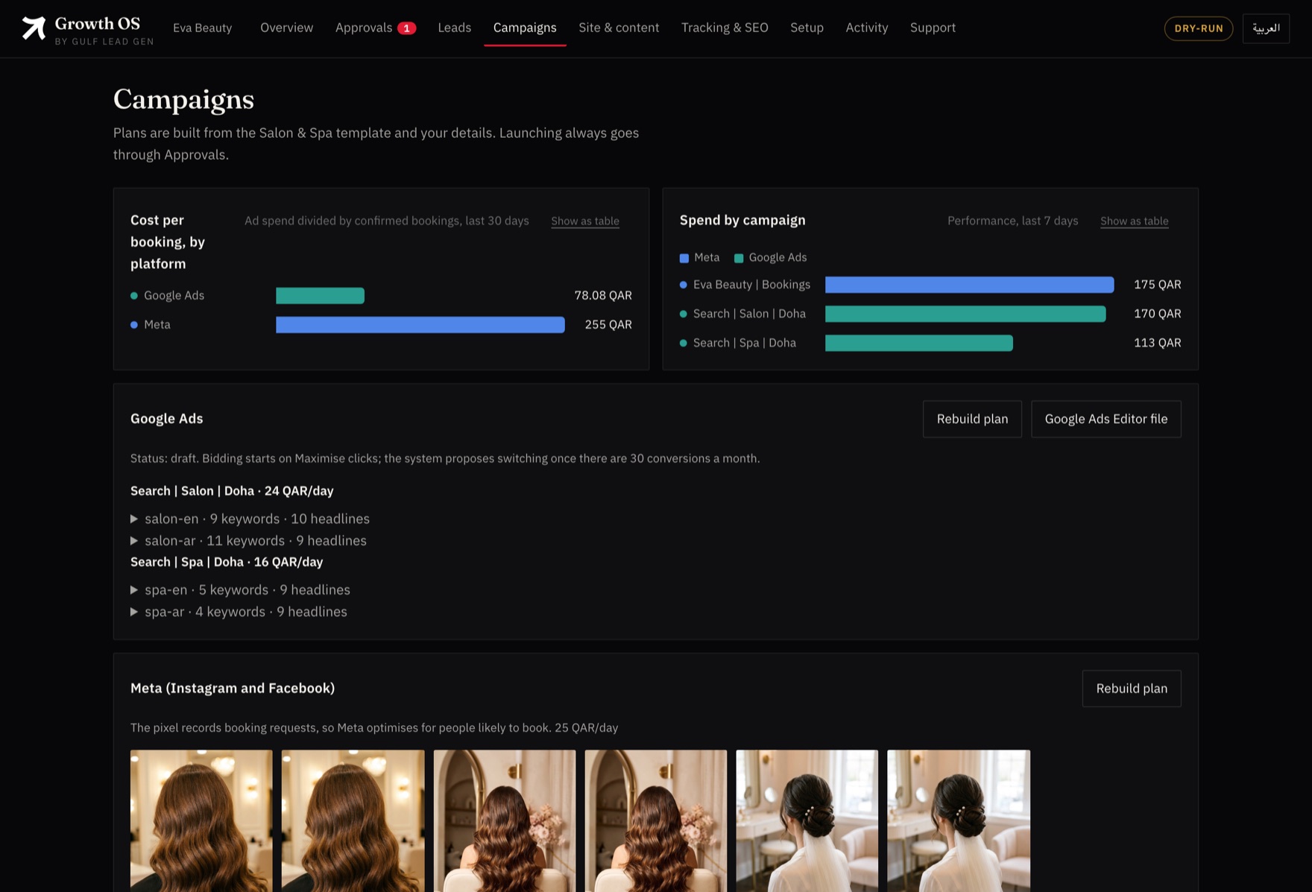Expand the salon-ar ad group
1312x892 pixels.
point(248,540)
